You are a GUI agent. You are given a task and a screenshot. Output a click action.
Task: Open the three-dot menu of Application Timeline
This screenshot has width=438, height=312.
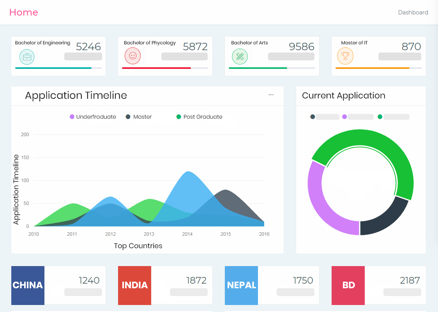271,95
